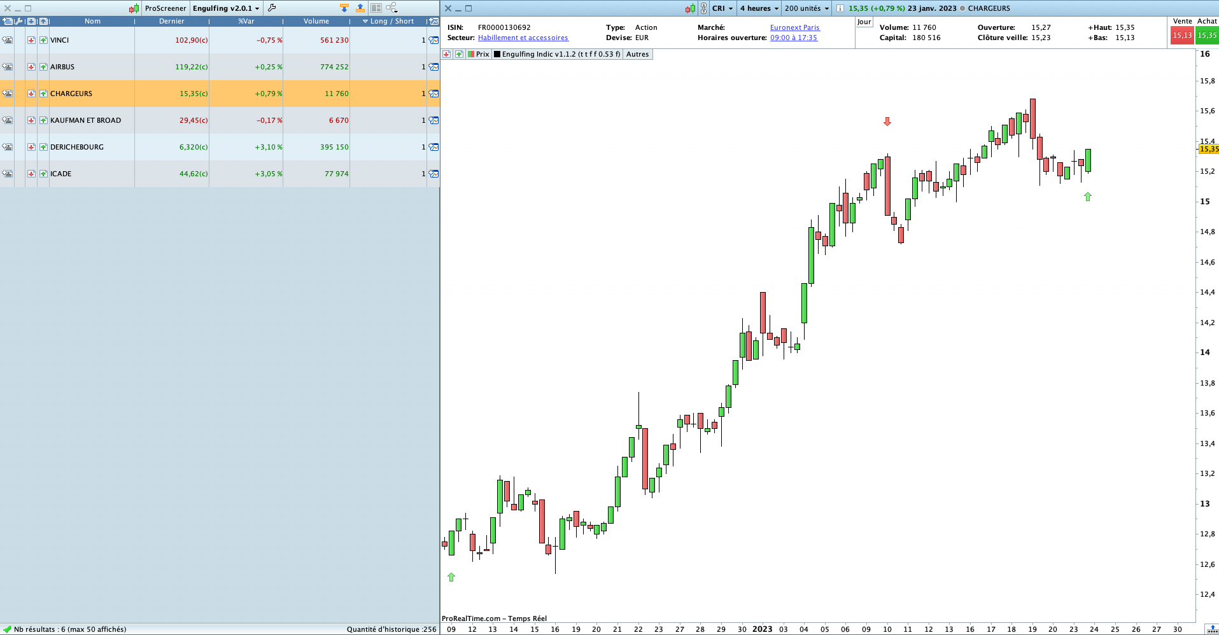The height and width of the screenshot is (635, 1219).
Task: Select the ICADE name in the results
Action: coord(61,174)
